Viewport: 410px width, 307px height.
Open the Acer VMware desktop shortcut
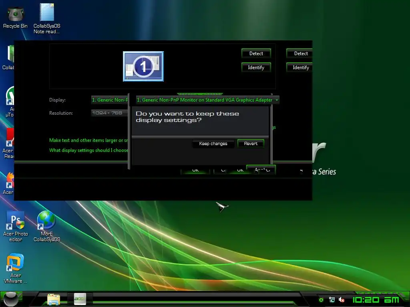pos(16,268)
